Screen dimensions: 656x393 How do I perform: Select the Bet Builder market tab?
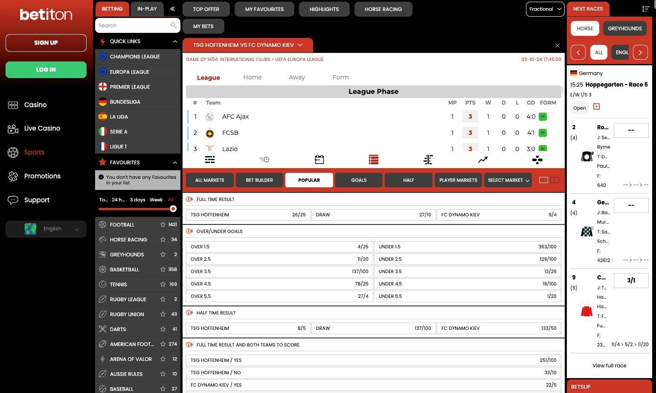259,180
